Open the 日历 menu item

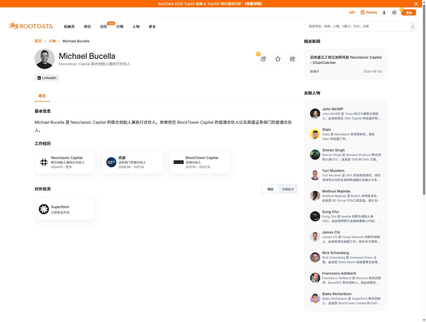[104, 27]
